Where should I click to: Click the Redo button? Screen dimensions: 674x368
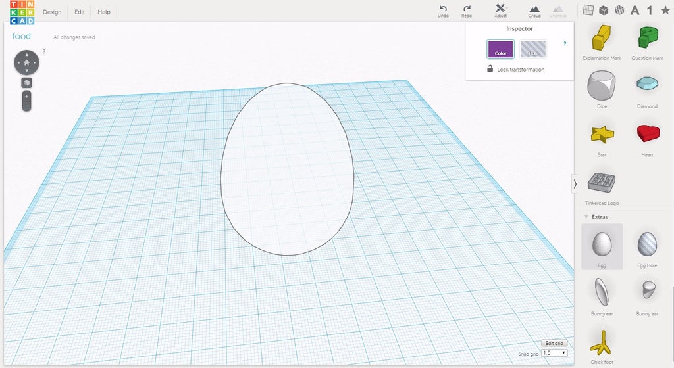pyautogui.click(x=467, y=12)
